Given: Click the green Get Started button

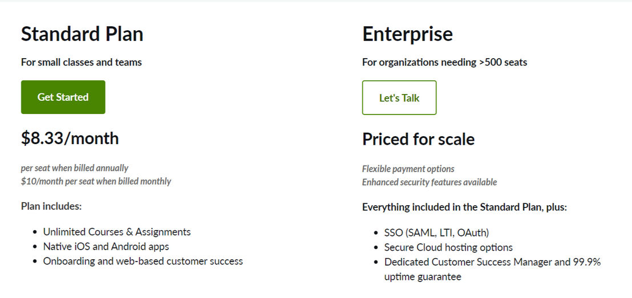Looking at the screenshot, I should tap(63, 97).
